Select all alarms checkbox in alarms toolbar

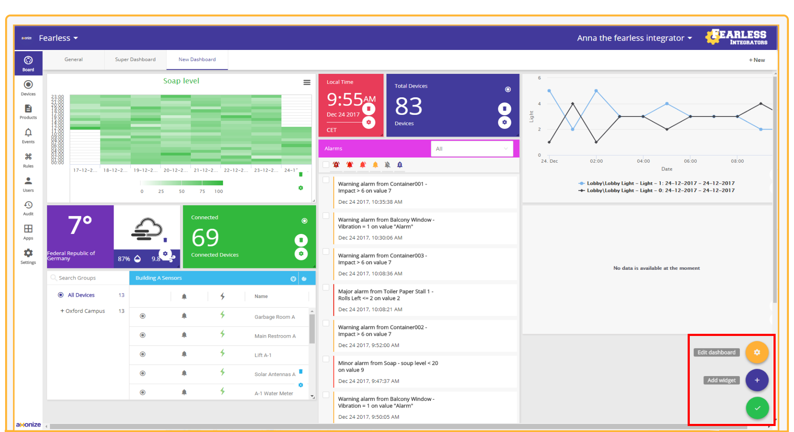click(x=326, y=165)
